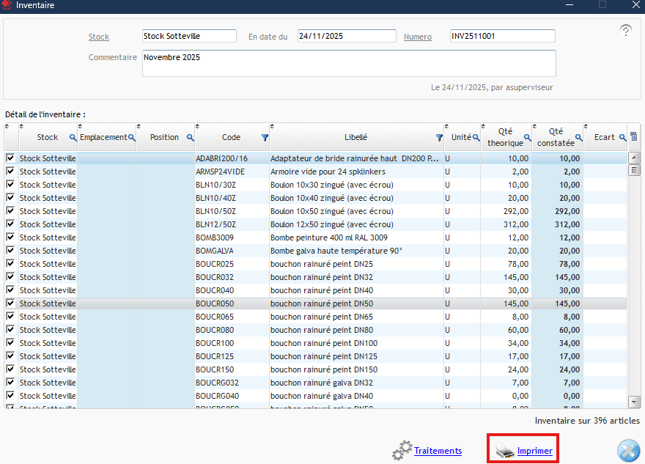Viewport: 645px width, 464px height.
Task: Open the Stock label link
Action: click(99, 37)
